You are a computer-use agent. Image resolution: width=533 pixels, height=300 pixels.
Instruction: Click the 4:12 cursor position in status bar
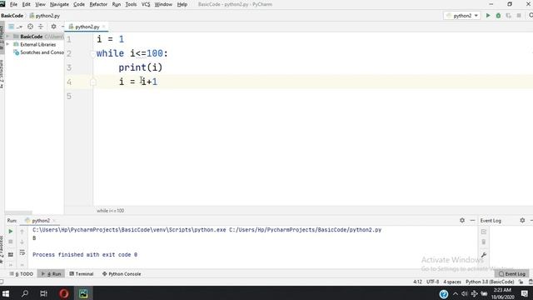click(417, 282)
